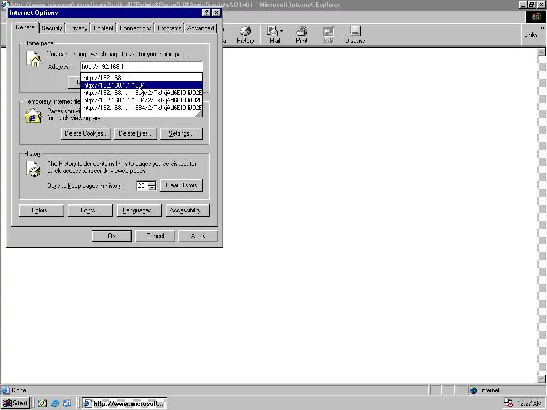Click the Clear History button

182,185
